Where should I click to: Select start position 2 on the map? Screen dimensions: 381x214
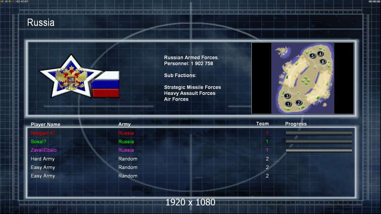[x=299, y=102]
